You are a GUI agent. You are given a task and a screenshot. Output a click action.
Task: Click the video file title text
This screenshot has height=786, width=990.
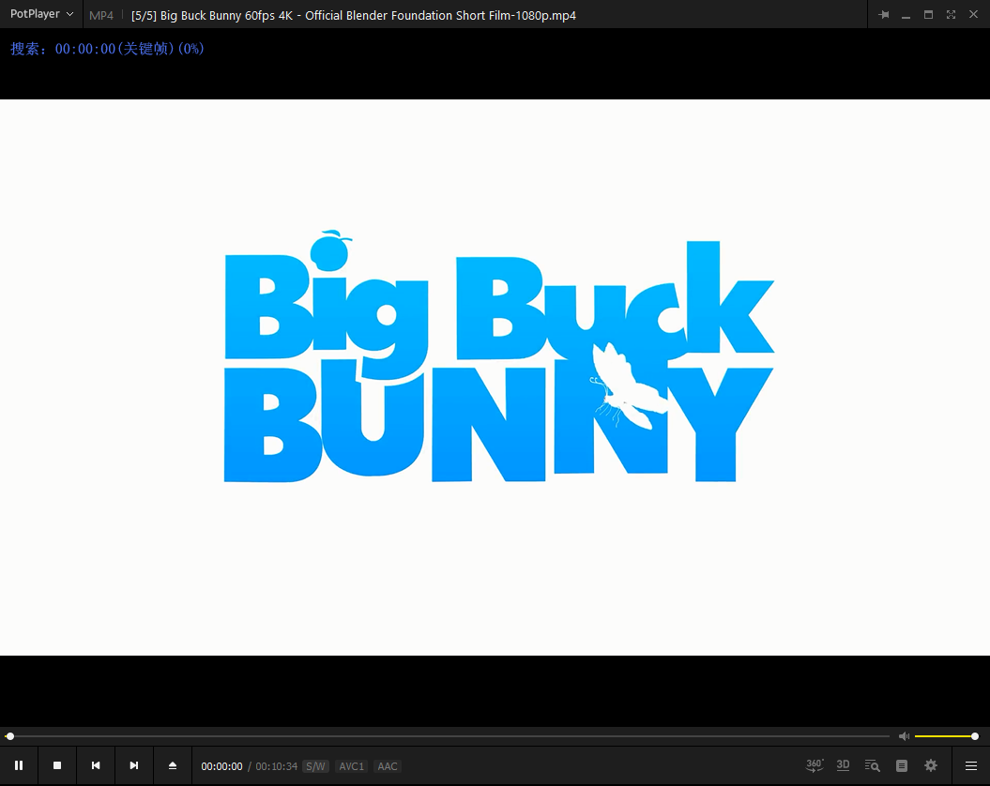(354, 15)
